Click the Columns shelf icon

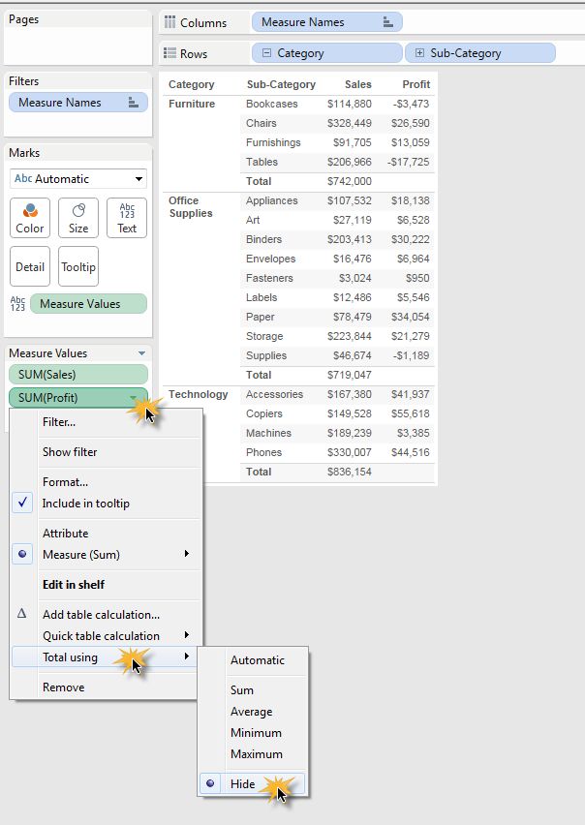coord(169,22)
